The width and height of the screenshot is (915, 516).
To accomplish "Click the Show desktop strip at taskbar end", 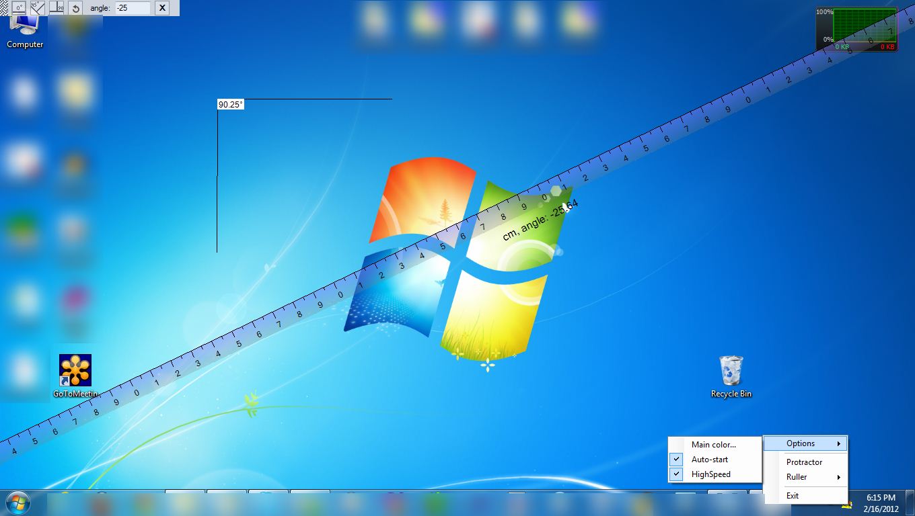I will click(x=910, y=503).
